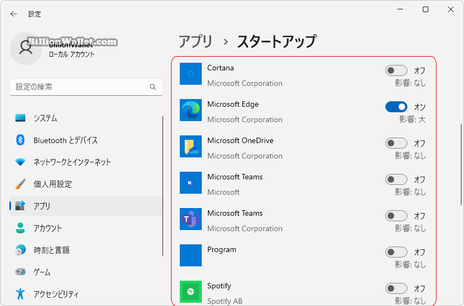The image size is (464, 306).
Task: Enable startup toggle for Teams by Microsoft Corporation
Action: point(396,216)
